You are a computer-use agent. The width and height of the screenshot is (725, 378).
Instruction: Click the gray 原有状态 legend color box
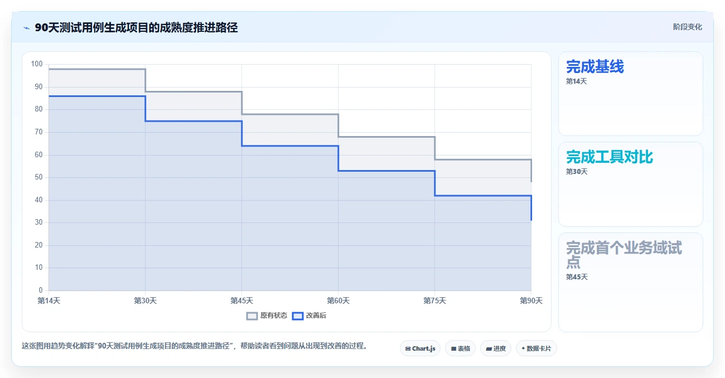(252, 316)
